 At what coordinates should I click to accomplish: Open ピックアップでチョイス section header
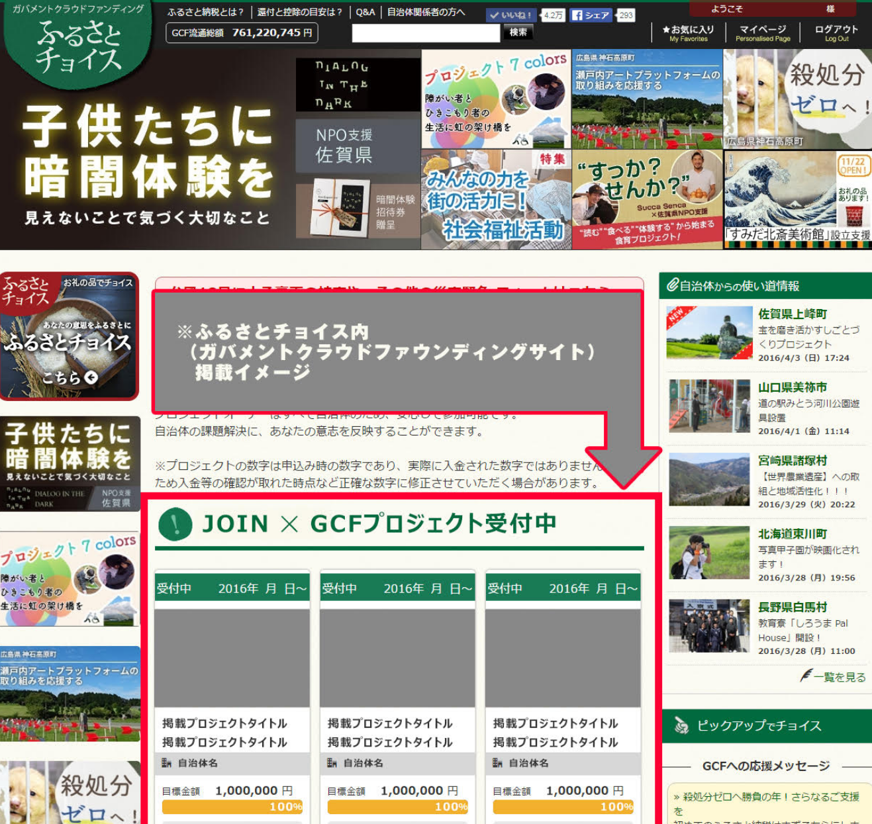coord(767,726)
